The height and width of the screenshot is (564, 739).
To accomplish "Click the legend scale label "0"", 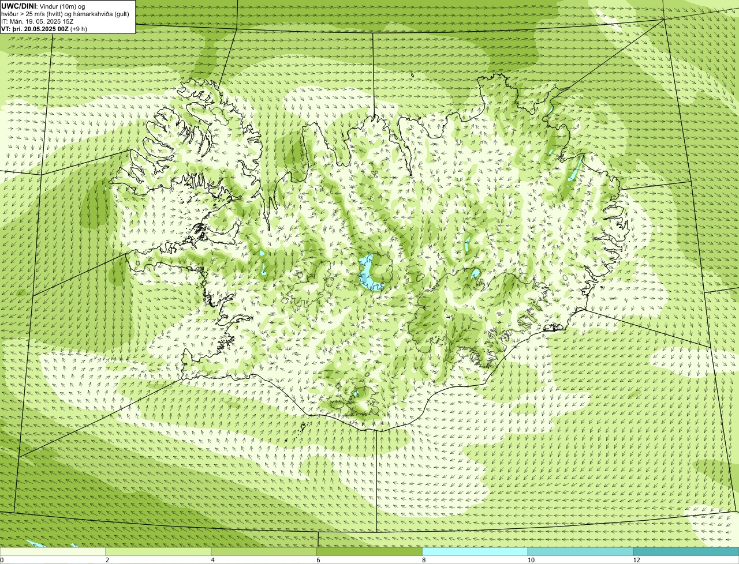I will click(x=2, y=560).
